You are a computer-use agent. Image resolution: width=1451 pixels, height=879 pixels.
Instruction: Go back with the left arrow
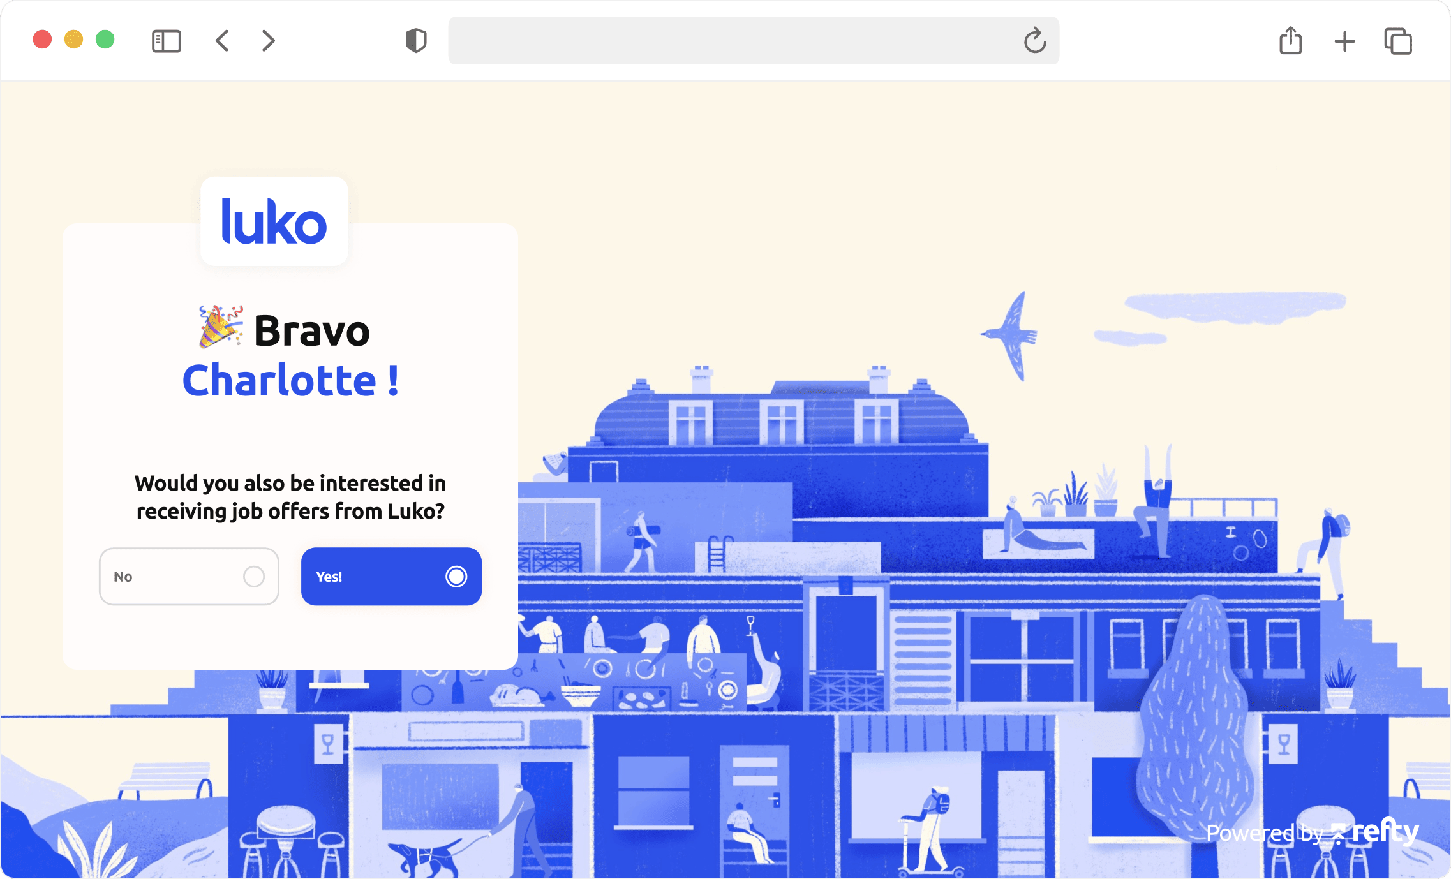222,41
